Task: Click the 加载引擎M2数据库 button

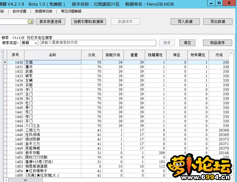Action: point(88,21)
